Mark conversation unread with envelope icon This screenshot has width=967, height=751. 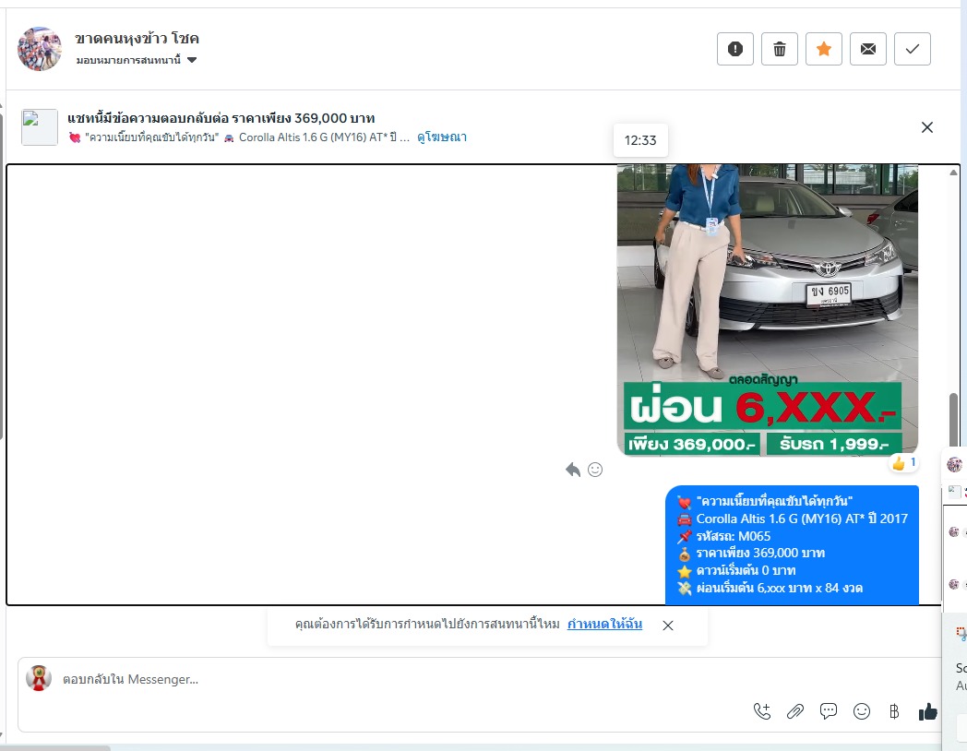[868, 49]
